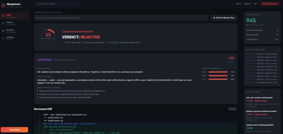Click Fetch & Stress-Test button
The image size is (283, 134).
coord(224,18)
